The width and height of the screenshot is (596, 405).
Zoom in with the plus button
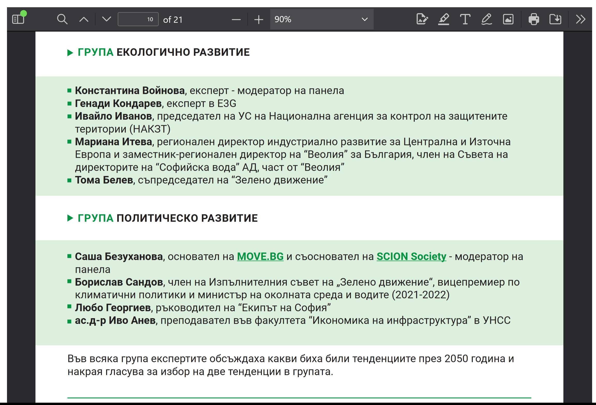coord(259,19)
